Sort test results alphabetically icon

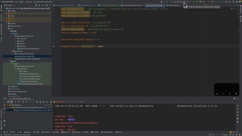click(x=16, y=102)
